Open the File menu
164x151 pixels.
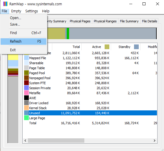[x=4, y=11]
